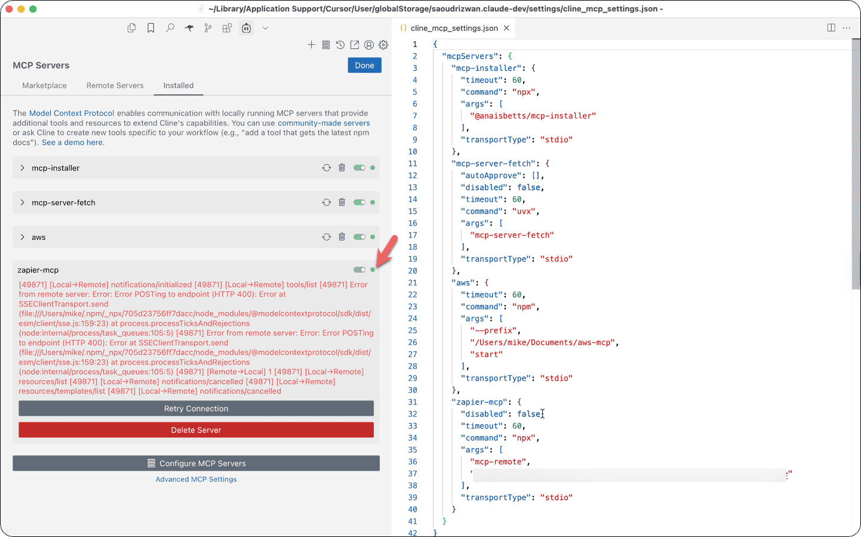
Task: Select the Installed tab
Action: (179, 85)
